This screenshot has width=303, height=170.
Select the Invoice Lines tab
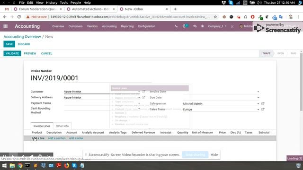coord(42,126)
